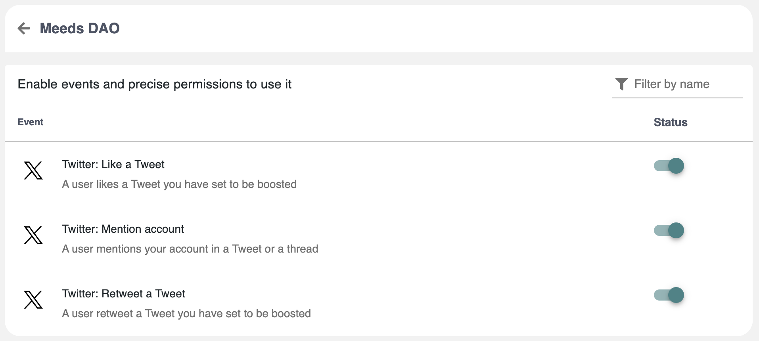Viewport: 759px width, 341px height.
Task: Click the X logo beside Retweet a Tweet
Action: pyautogui.click(x=33, y=300)
